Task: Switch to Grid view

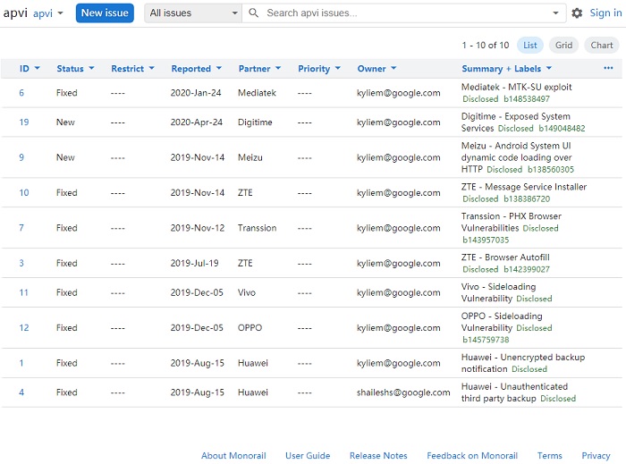Action: pyautogui.click(x=563, y=46)
